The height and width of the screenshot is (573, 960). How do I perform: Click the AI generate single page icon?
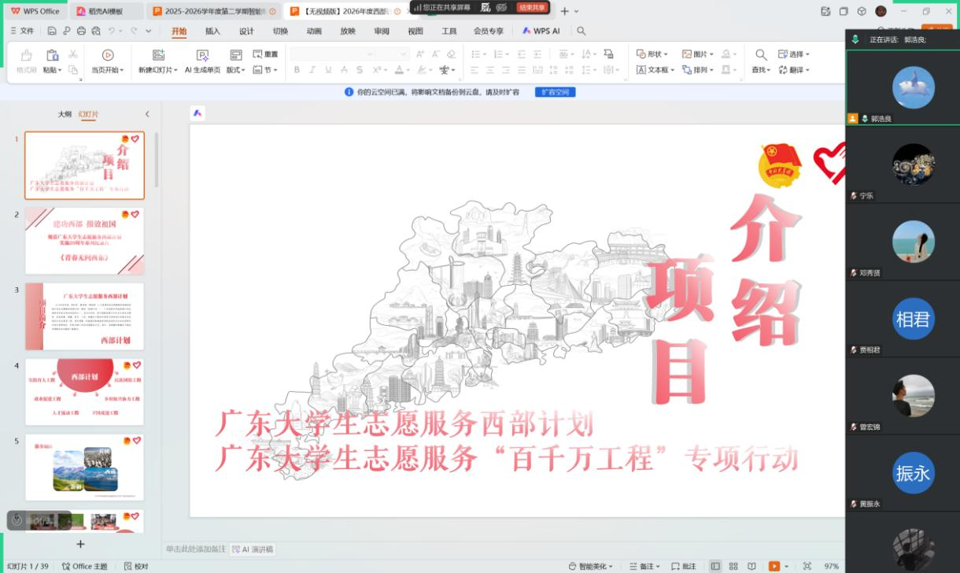point(202,55)
